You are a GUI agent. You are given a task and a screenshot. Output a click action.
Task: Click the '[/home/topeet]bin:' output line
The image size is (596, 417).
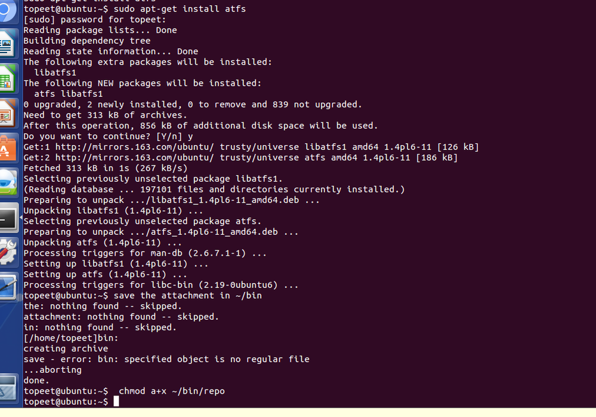pos(71,338)
